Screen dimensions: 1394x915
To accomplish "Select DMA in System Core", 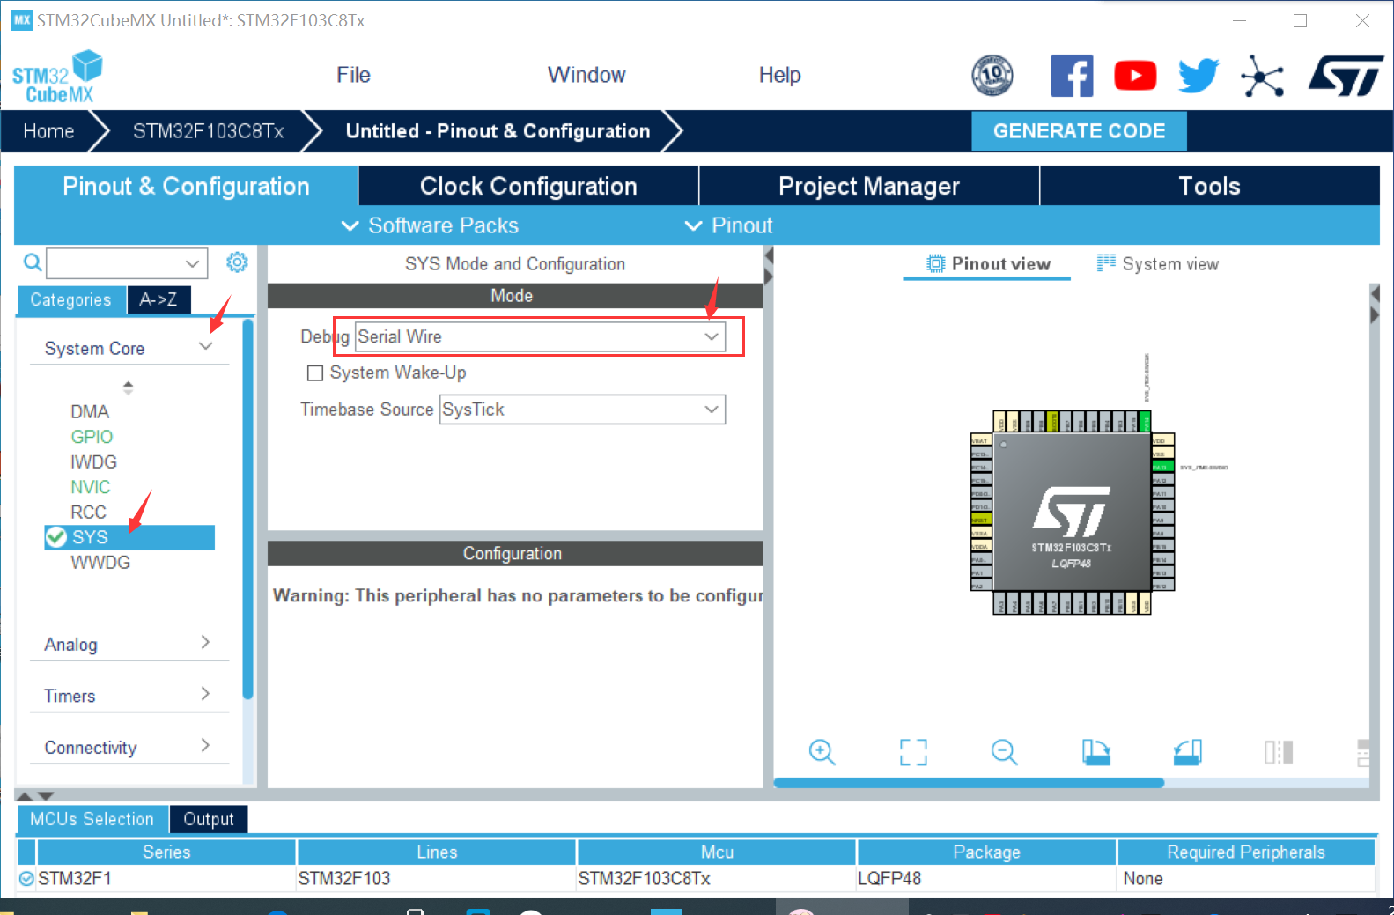I will [90, 411].
